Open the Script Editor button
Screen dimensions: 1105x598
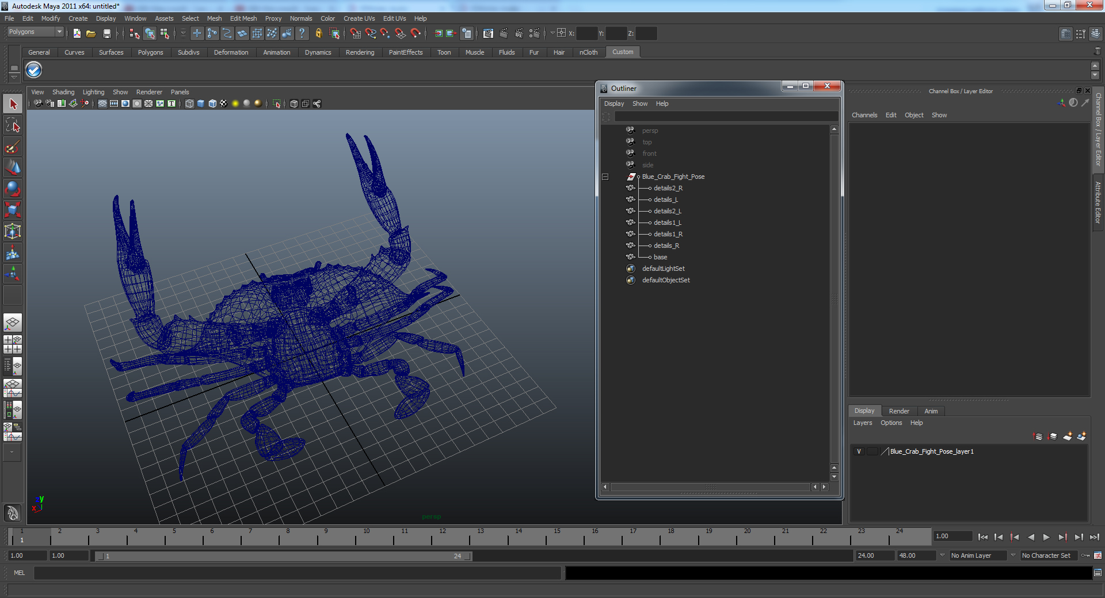click(1098, 573)
